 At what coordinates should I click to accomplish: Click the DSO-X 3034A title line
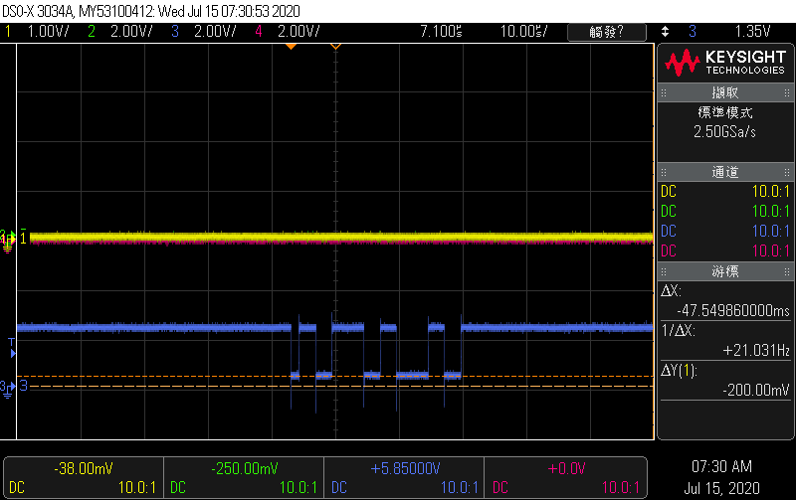(151, 11)
